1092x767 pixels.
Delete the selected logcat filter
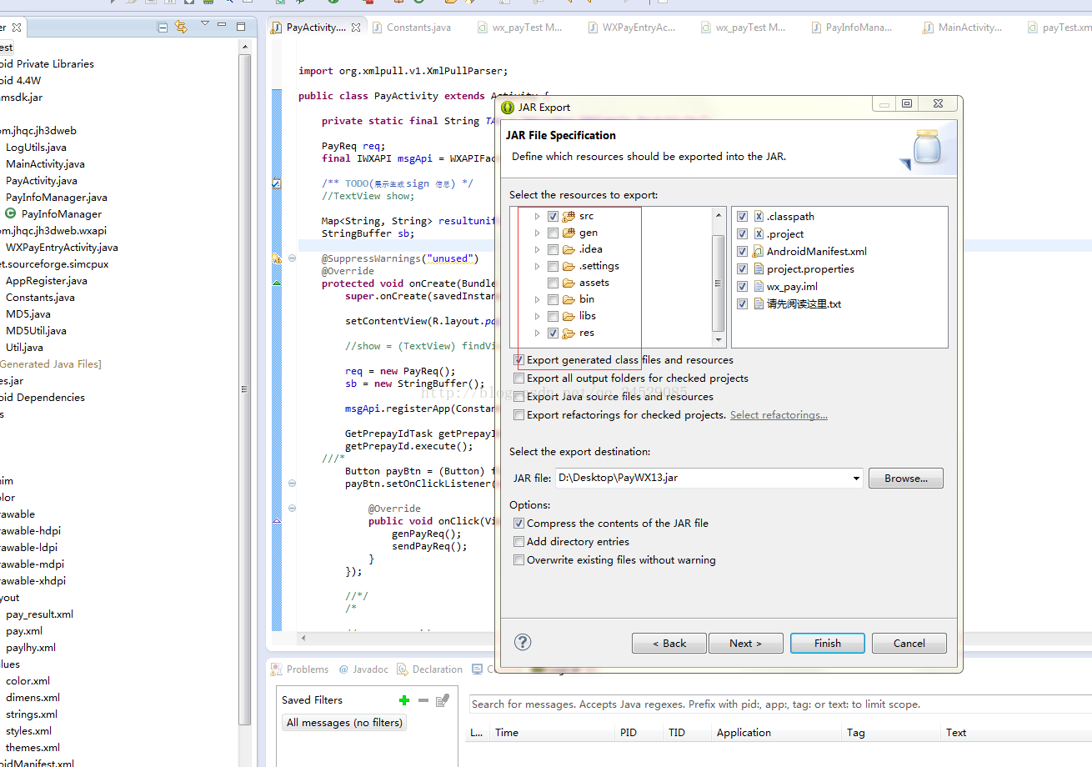pos(423,700)
